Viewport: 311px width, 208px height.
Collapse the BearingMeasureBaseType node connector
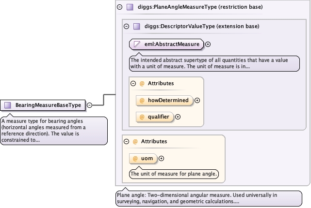click(90, 104)
